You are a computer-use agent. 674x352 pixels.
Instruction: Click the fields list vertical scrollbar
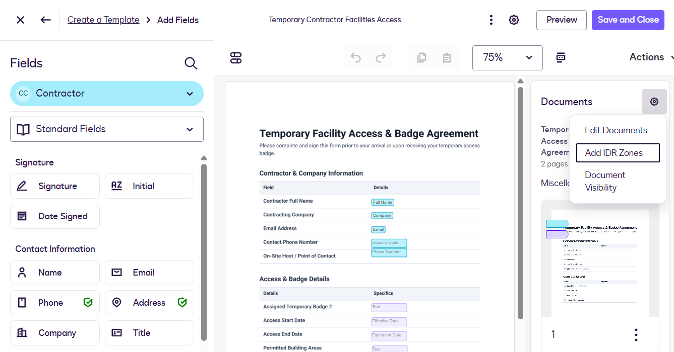point(204,251)
